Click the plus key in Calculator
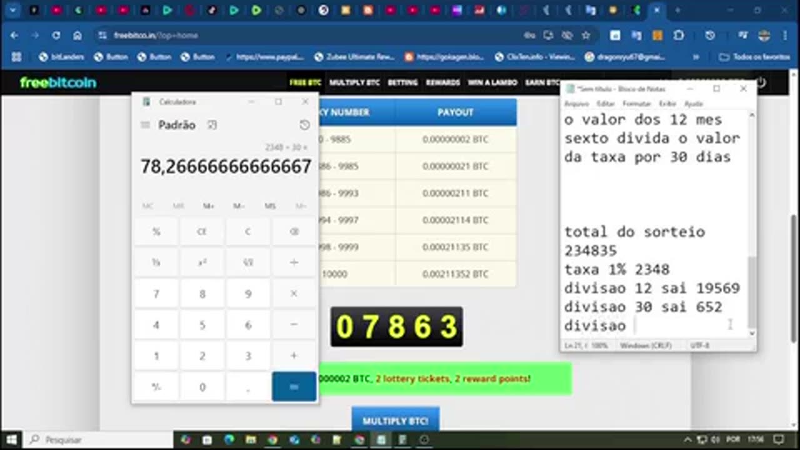This screenshot has width=800, height=450. [x=294, y=356]
